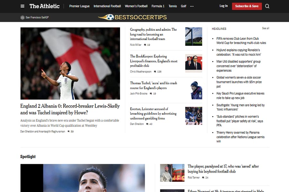289x192 pixels.
Task: Open Southgate 'toxic influencers' headline
Action: click(241, 107)
